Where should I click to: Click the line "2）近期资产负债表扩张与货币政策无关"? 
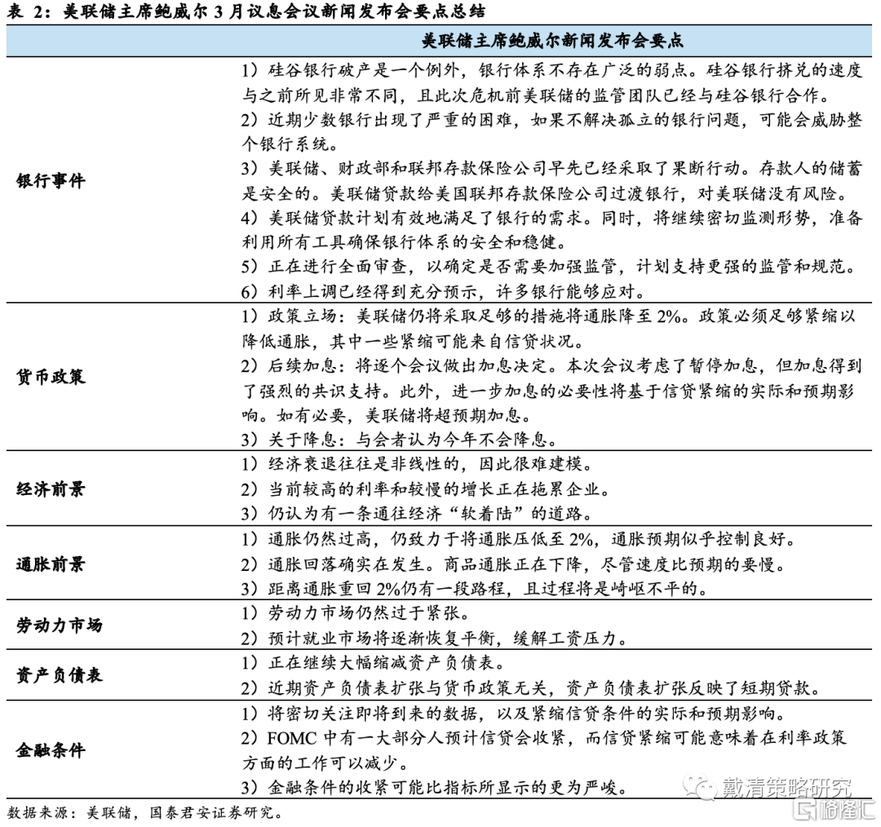[533, 688]
